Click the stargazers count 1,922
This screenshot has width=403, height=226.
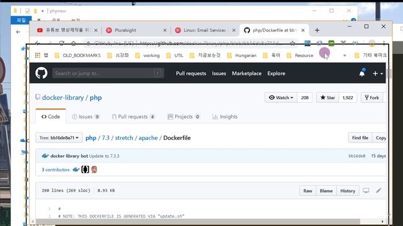pos(348,98)
